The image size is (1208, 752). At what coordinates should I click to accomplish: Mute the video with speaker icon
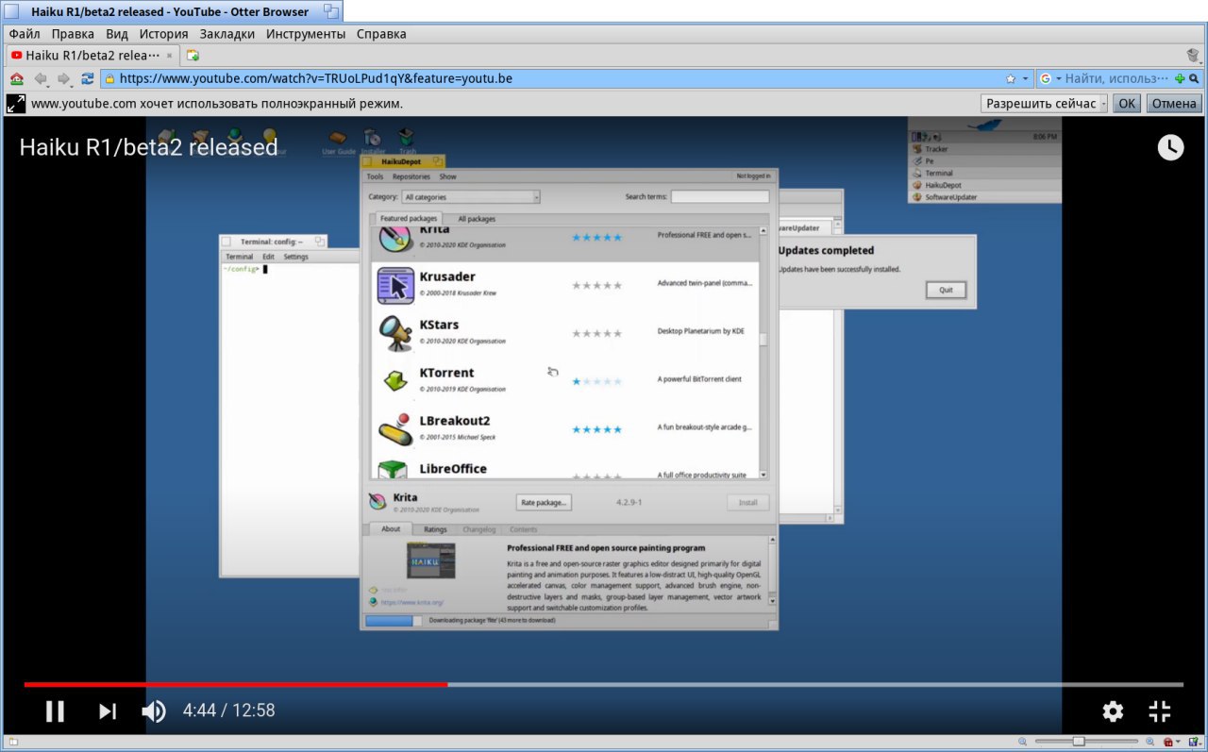click(154, 711)
